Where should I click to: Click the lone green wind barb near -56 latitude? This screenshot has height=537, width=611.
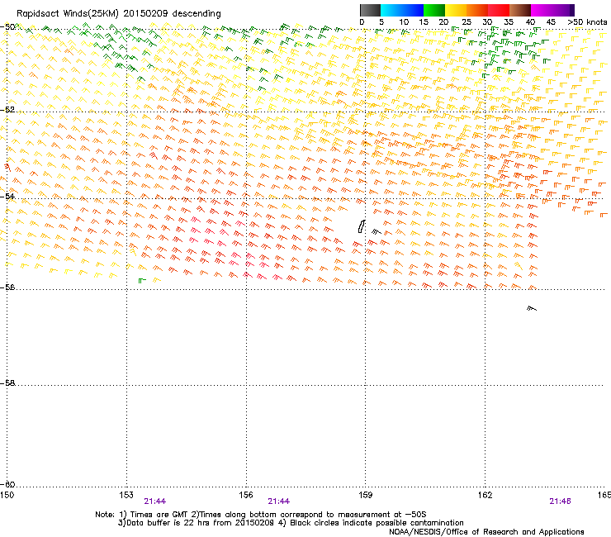click(142, 280)
